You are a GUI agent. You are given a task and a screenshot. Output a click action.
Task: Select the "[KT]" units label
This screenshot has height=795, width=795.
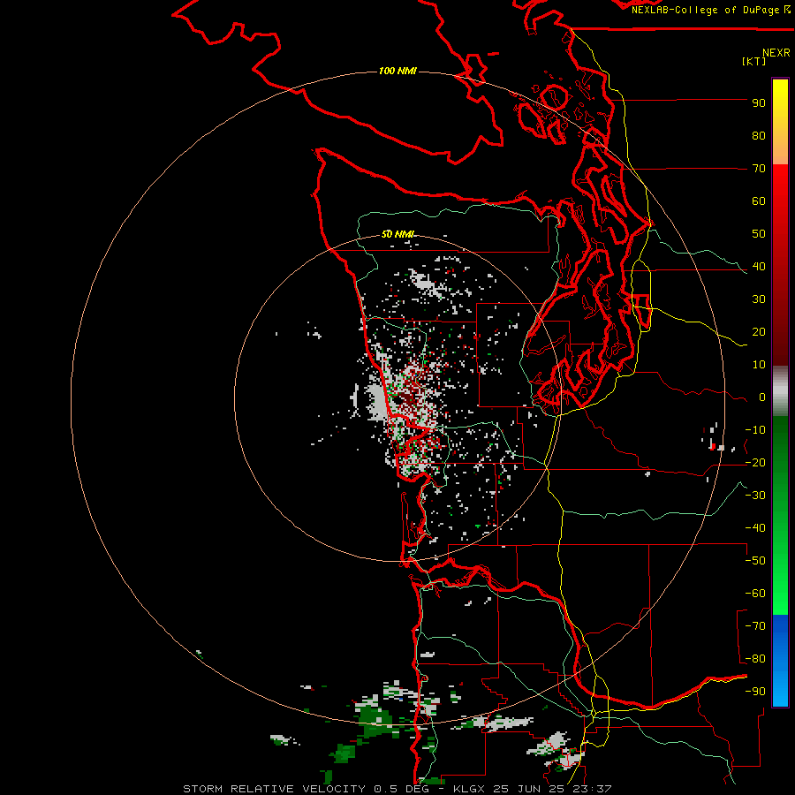(x=754, y=61)
